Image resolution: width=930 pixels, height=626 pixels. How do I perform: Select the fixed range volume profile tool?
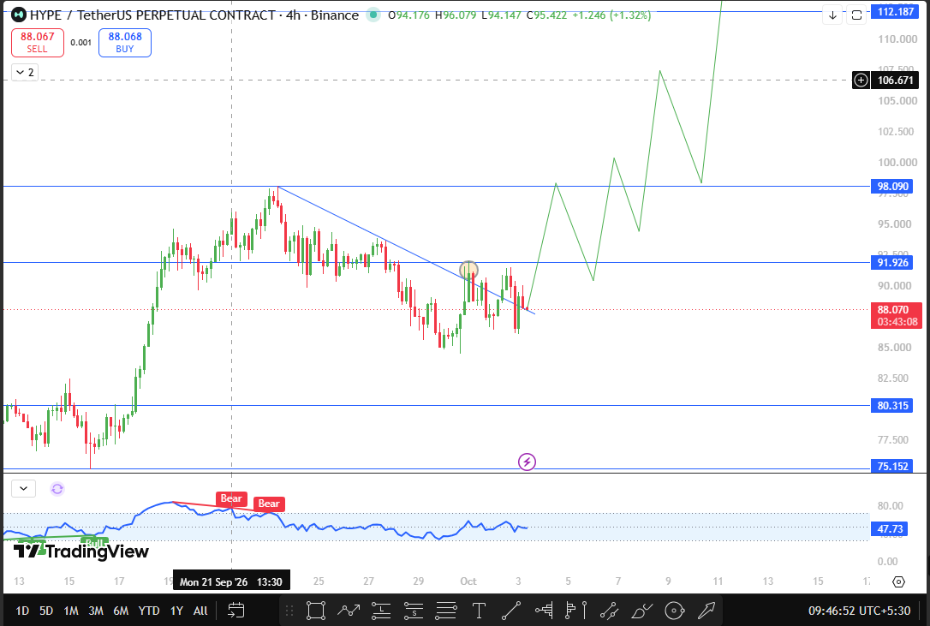(544, 611)
